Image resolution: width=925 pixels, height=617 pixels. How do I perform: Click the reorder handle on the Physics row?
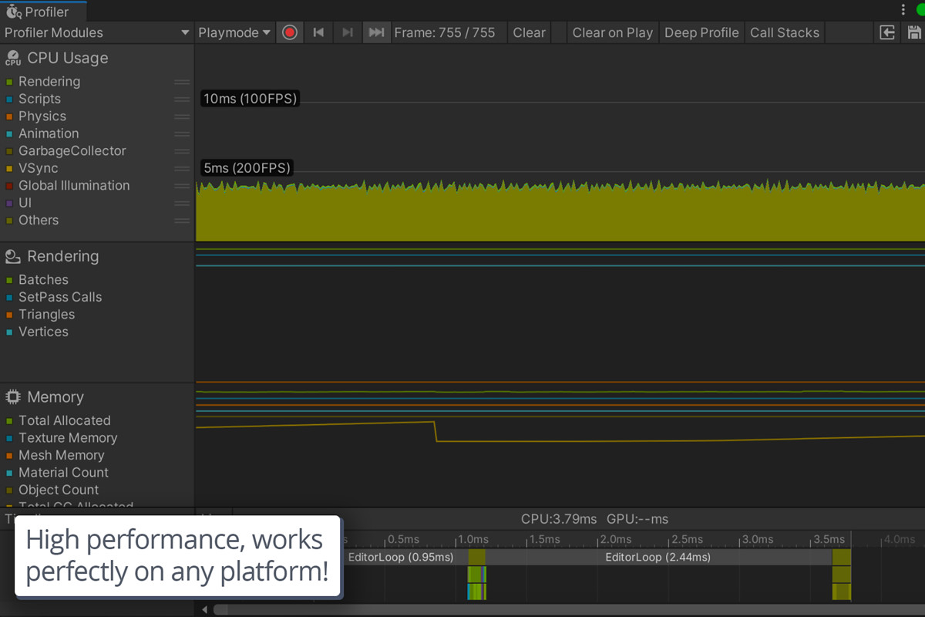click(x=182, y=116)
